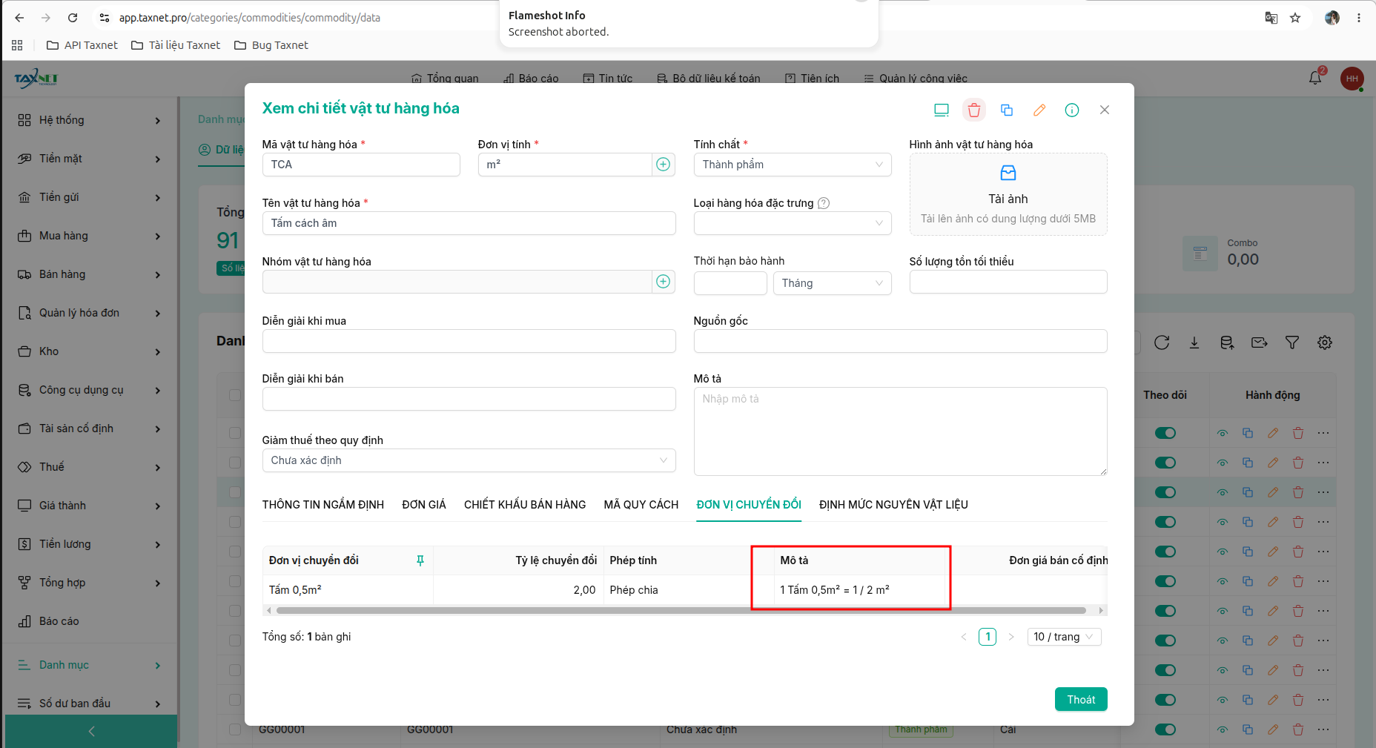Viewport: 1376px width, 748px height.
Task: Click the pin icon in Đơn vị chuyển đổi column
Action: tap(420, 560)
